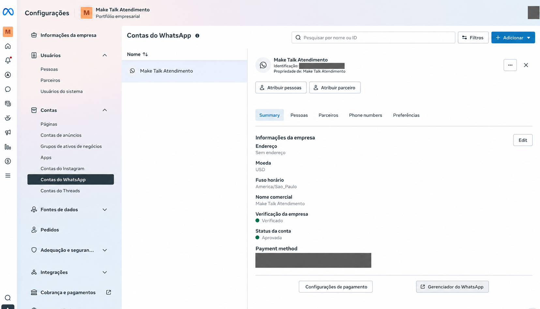Screen dimensions: 540x309
Task: Close the account details panel
Action: [x=526, y=65]
